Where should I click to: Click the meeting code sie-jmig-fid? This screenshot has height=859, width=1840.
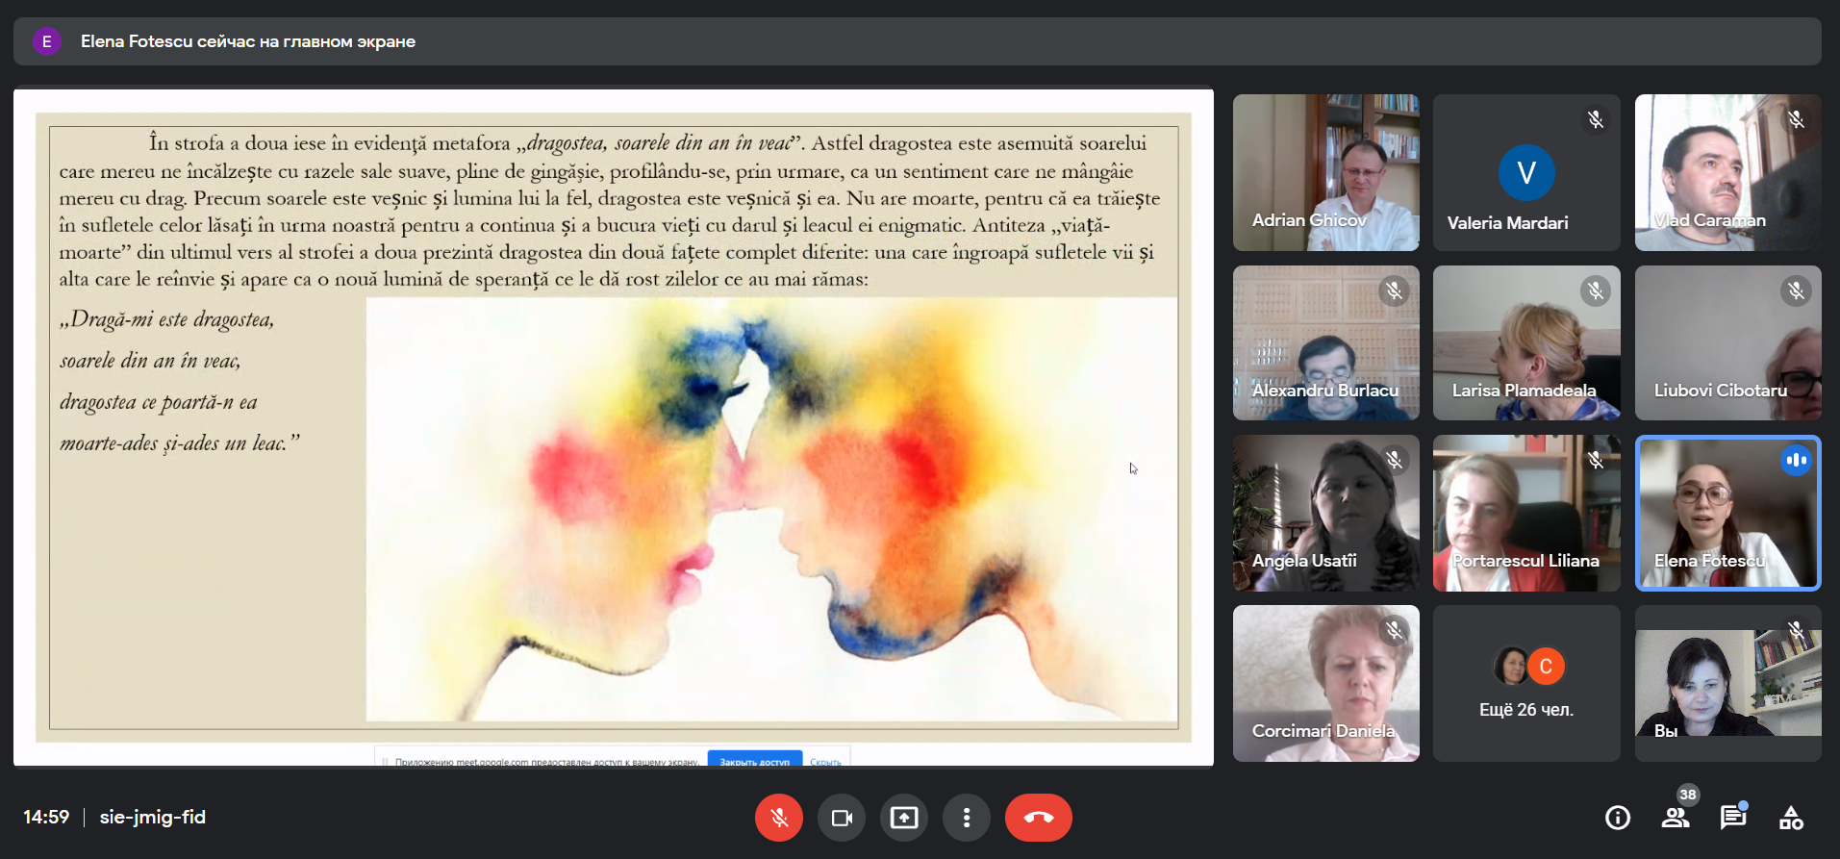[x=153, y=817]
